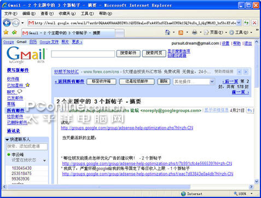Click the 退出 (Sign out) link
The width and height of the screenshot is (261, 198).
(x=248, y=43)
